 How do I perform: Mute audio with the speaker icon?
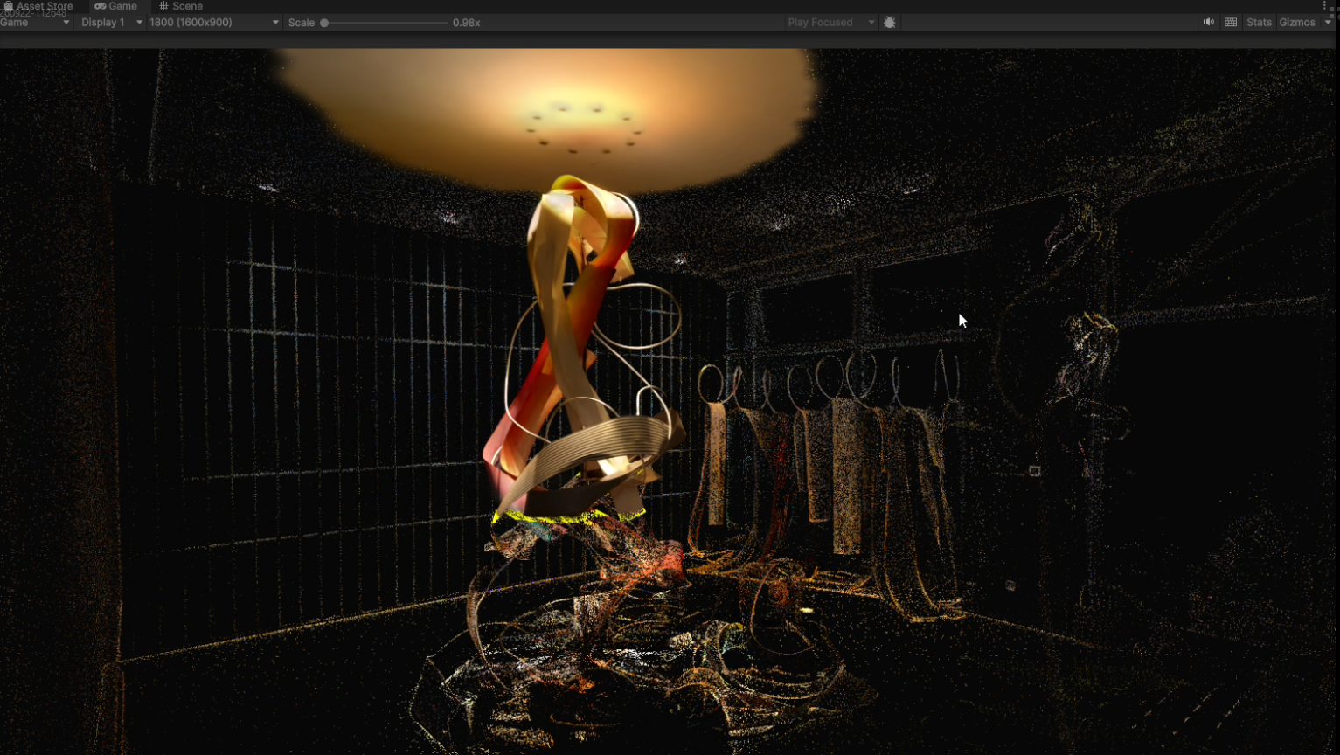tap(1209, 23)
